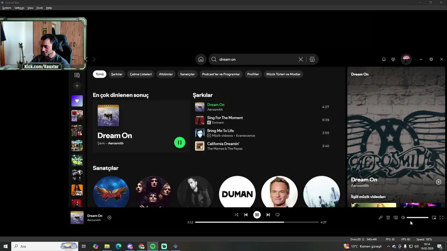Screen dimensions: 447x251
Task: Open weather widget showing 13°C
Action: [362, 246]
